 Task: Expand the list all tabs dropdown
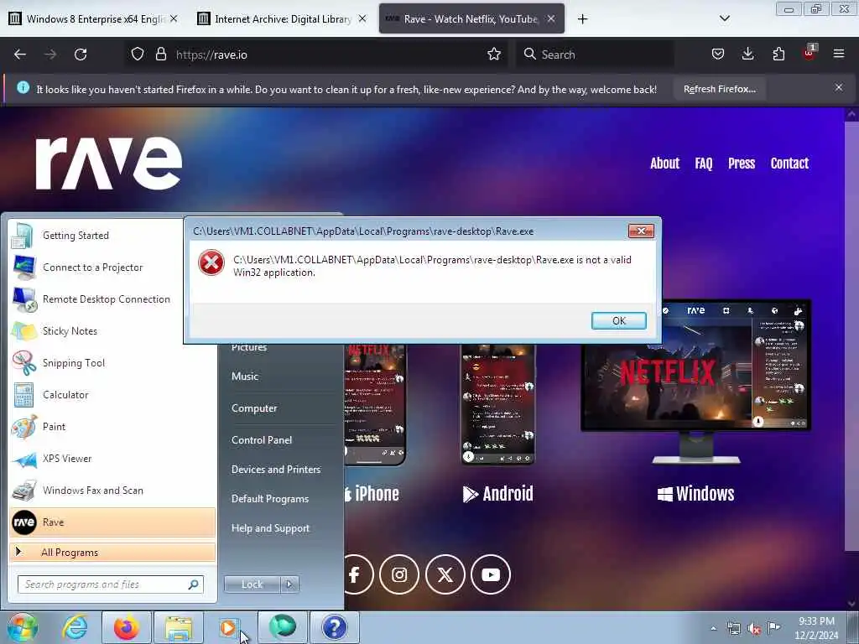724,18
